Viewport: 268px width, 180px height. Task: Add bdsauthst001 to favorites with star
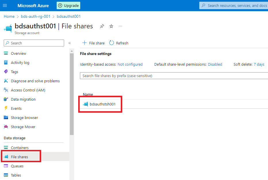[x=111, y=26]
